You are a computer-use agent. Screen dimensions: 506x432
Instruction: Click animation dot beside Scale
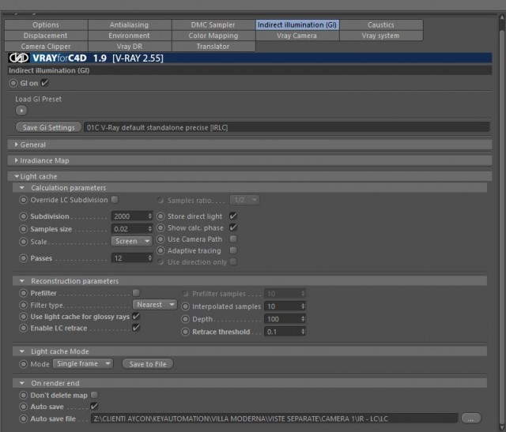pos(23,242)
